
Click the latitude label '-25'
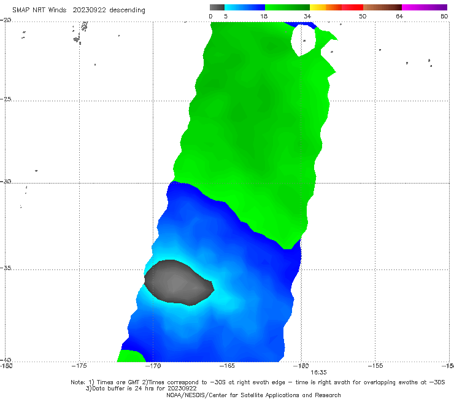tap(6, 99)
